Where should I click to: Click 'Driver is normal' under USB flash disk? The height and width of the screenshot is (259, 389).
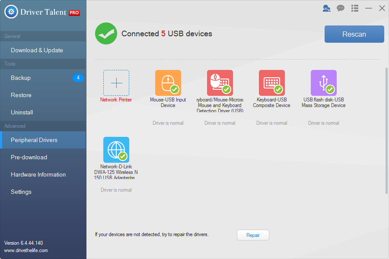(x=323, y=123)
